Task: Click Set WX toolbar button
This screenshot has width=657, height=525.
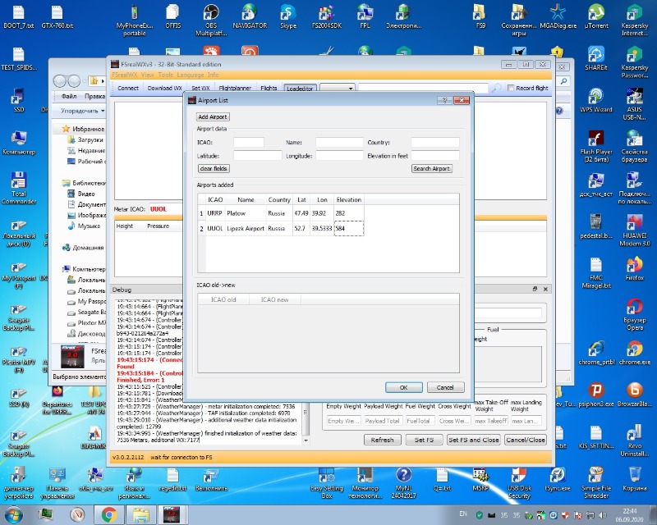Action: (200, 88)
